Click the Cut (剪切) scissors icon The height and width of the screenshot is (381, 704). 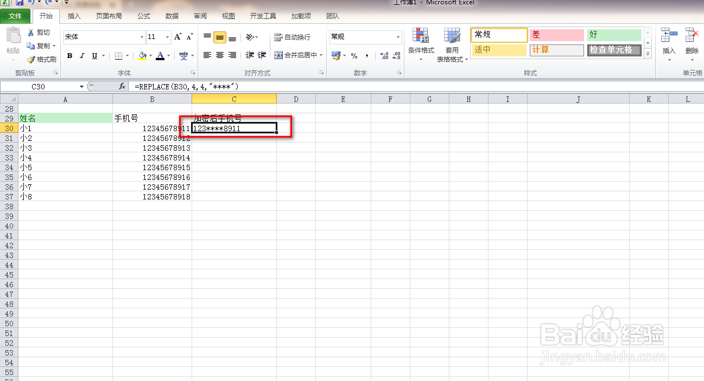click(x=31, y=33)
